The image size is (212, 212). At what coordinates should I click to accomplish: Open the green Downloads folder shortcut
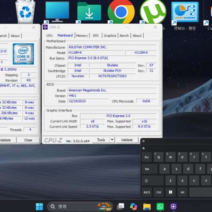pyautogui.click(x=89, y=12)
